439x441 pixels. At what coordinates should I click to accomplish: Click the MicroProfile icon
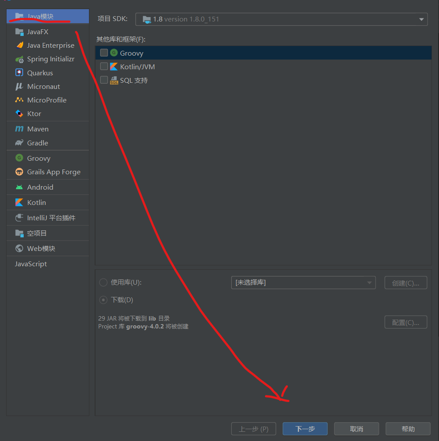[x=19, y=100]
